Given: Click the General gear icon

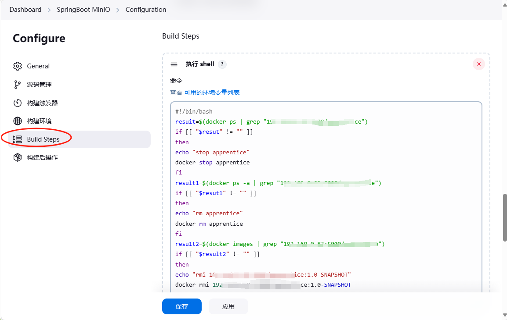Looking at the screenshot, I should click(18, 66).
